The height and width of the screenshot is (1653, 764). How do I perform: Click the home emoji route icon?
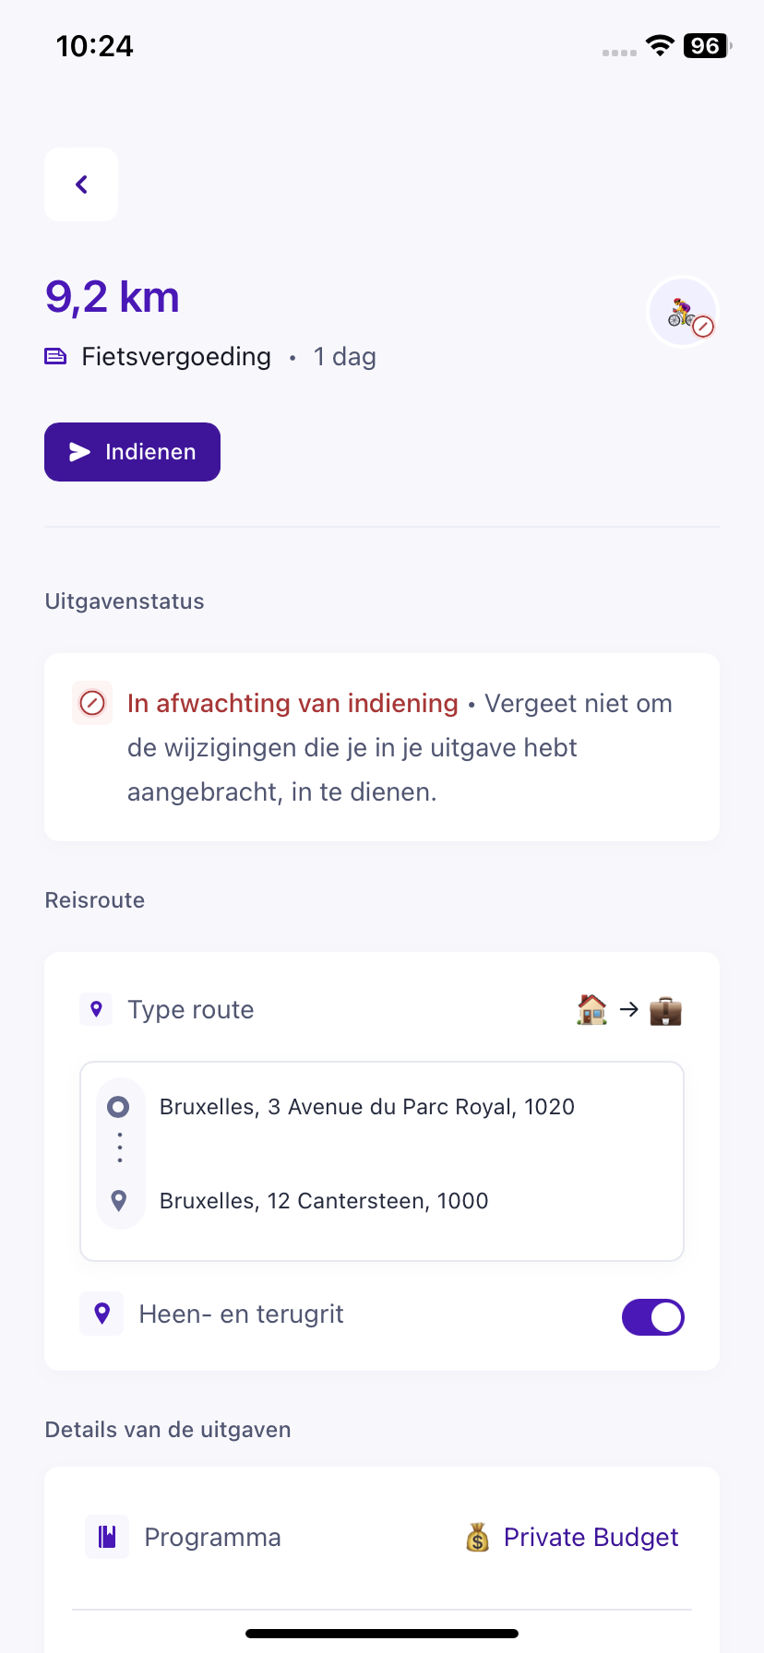click(x=591, y=1010)
